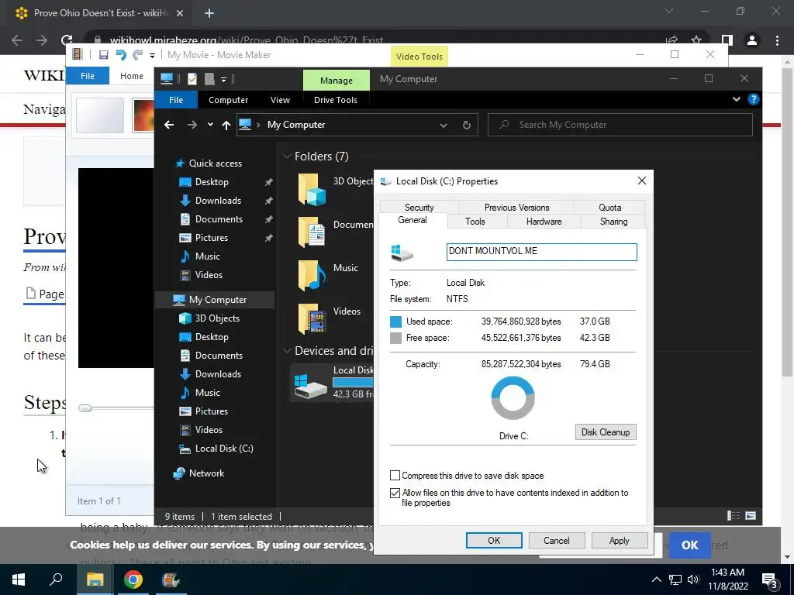The image size is (794, 595).
Task: Open the Computer ribbon tab
Action: pos(229,100)
